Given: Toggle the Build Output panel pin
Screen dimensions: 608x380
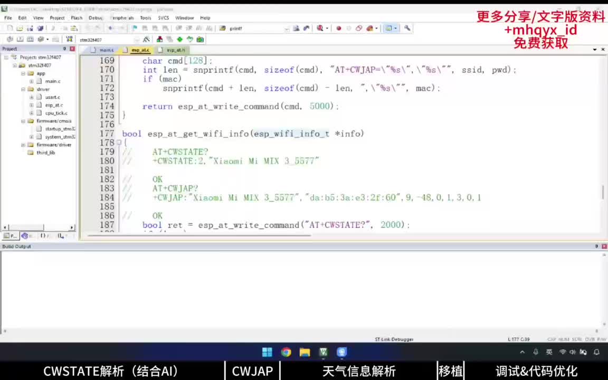Looking at the screenshot, I should (x=596, y=246).
